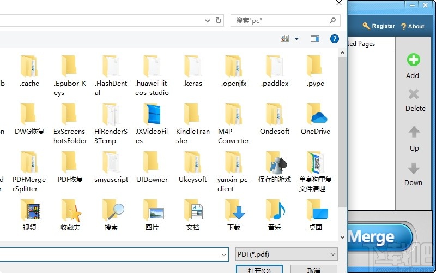
Task: Refresh the current folder location
Action: [x=219, y=21]
